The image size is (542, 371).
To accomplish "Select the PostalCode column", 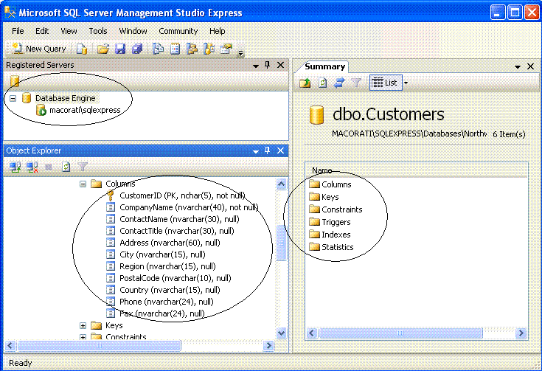I will (x=176, y=278).
